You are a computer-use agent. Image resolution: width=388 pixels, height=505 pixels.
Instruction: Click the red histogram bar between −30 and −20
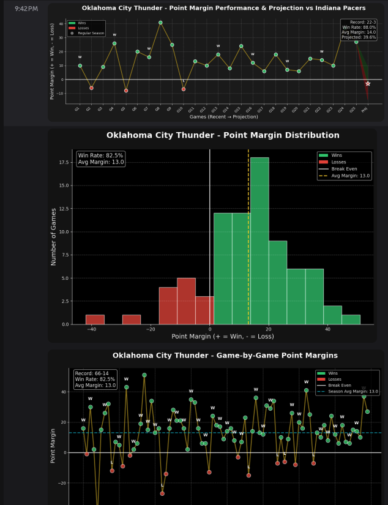click(132, 320)
